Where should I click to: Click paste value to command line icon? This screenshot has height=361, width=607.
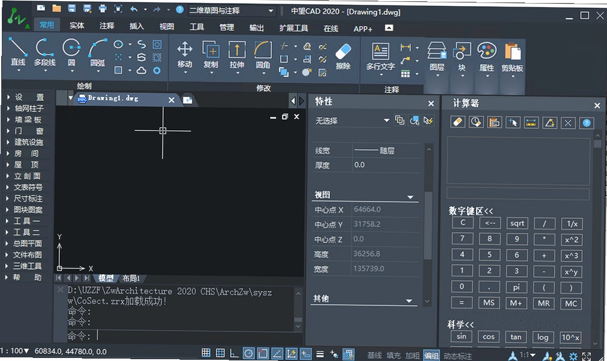[x=494, y=123]
